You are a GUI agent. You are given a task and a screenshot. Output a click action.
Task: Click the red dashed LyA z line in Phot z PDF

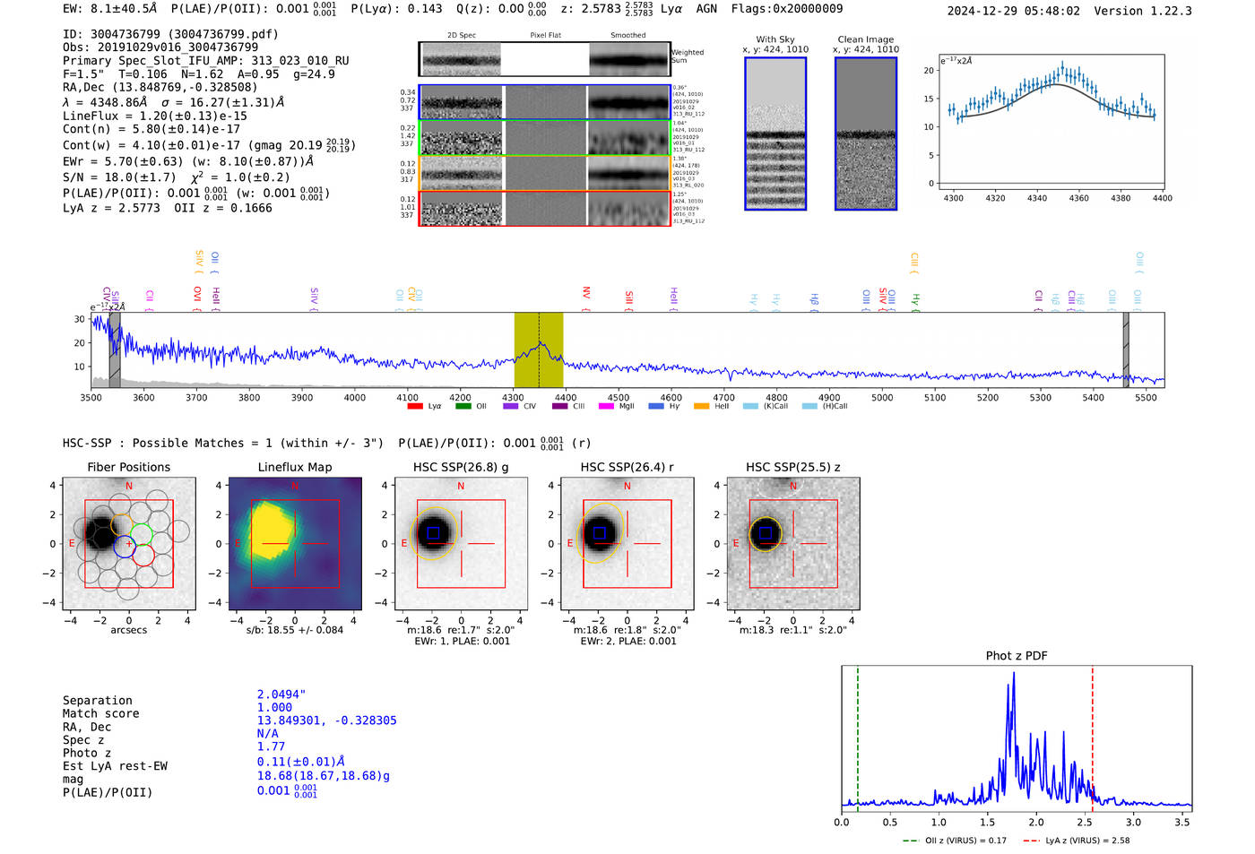pyautogui.click(x=1093, y=738)
